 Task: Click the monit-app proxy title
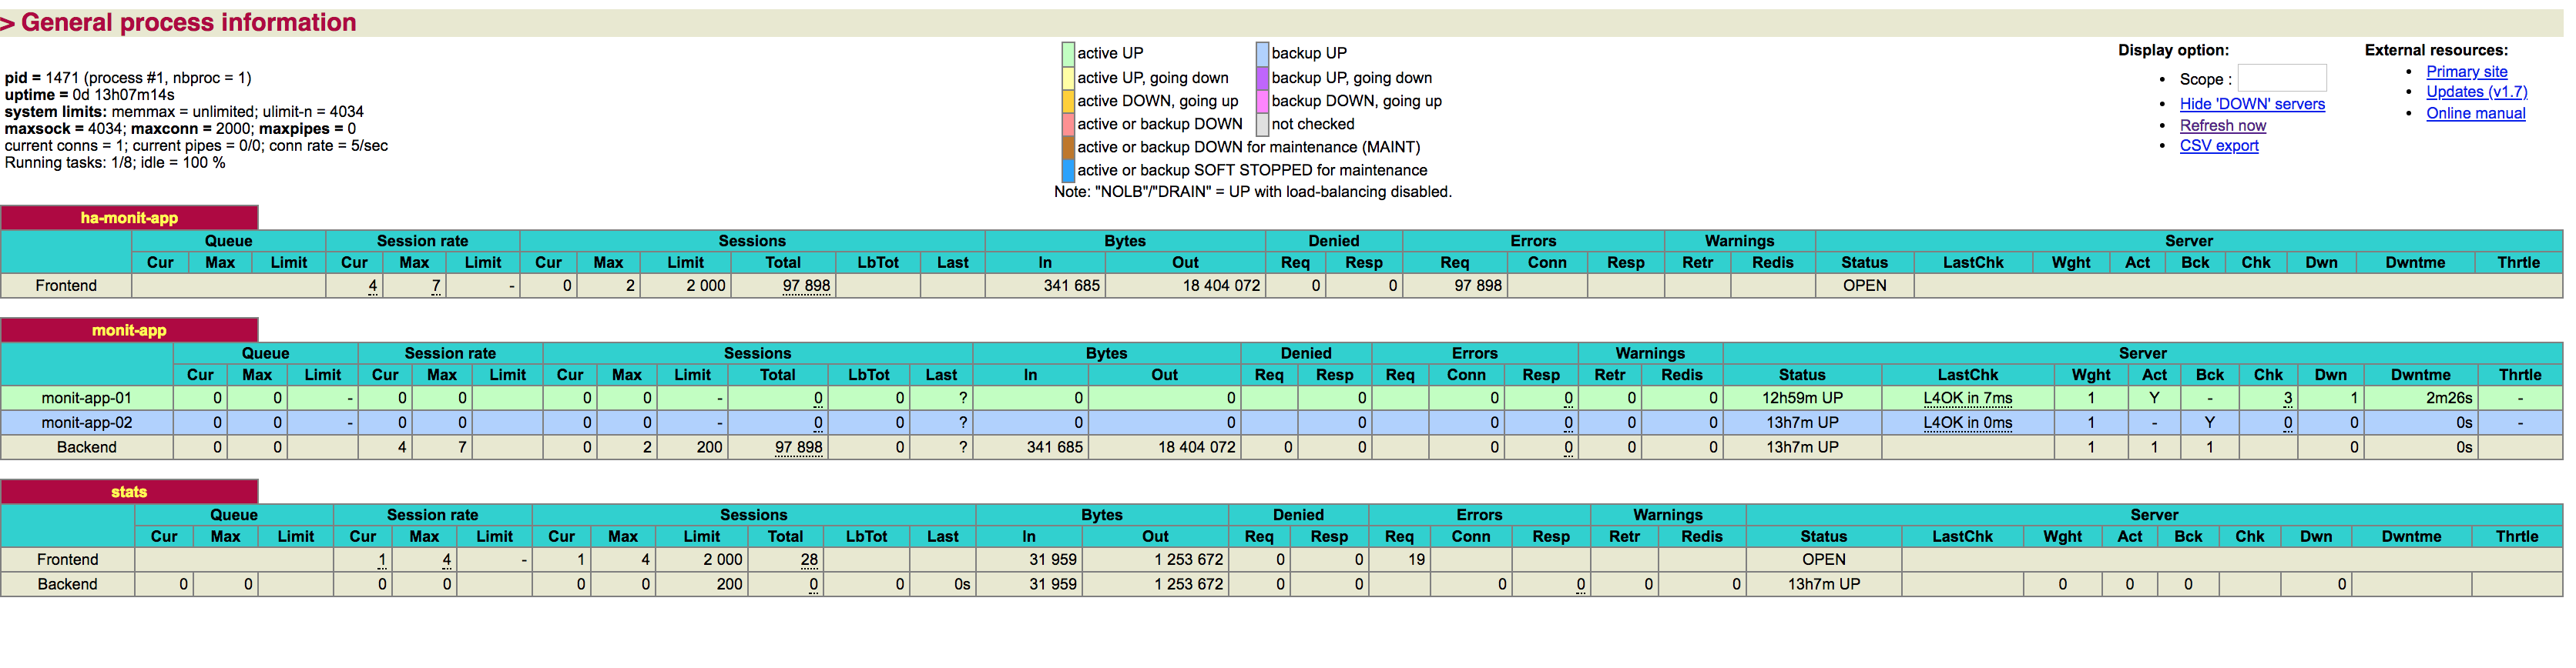coord(129,330)
